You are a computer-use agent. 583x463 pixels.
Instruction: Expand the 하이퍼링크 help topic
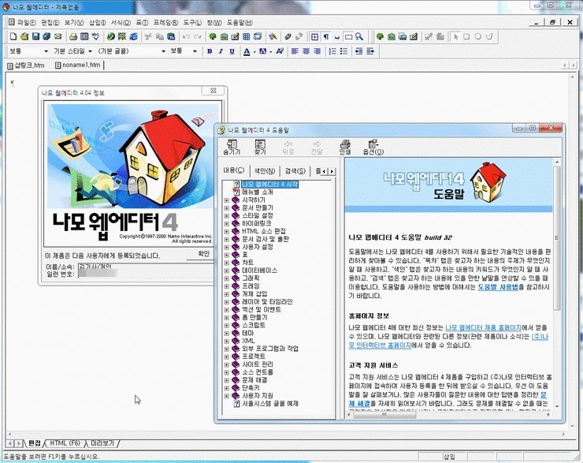point(226,224)
